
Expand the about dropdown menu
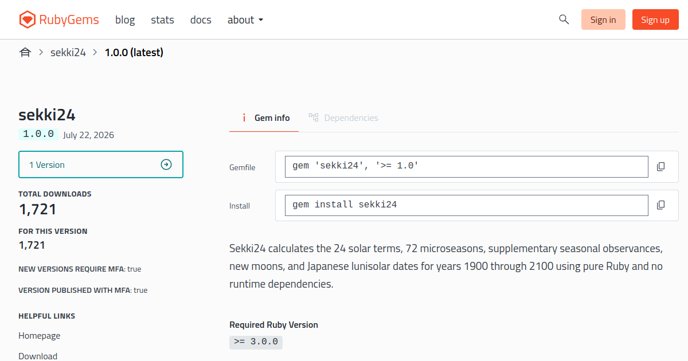click(x=245, y=19)
